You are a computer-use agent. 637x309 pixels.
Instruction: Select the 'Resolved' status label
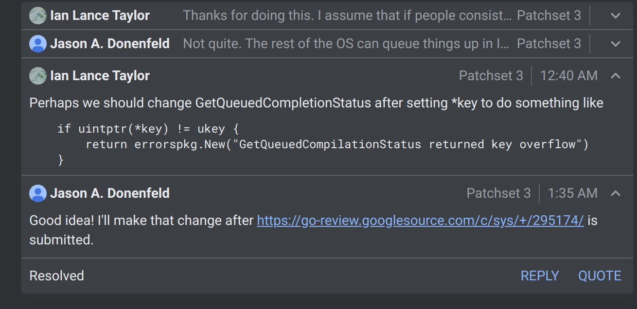coord(56,275)
